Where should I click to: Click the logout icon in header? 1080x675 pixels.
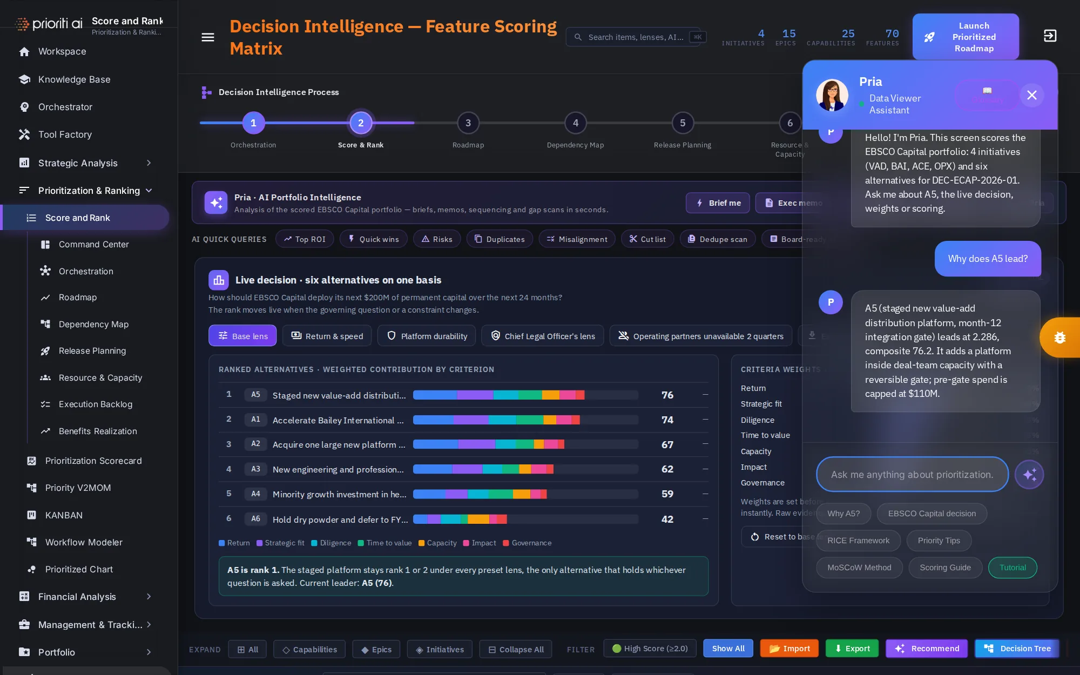pos(1050,36)
